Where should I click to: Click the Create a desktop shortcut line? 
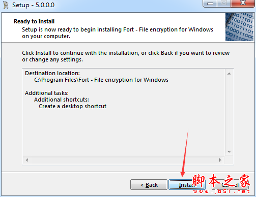point(72,106)
